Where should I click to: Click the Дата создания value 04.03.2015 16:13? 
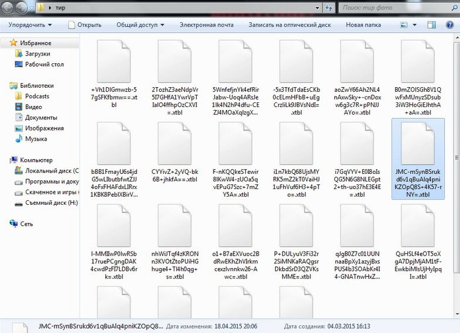pos(349,326)
